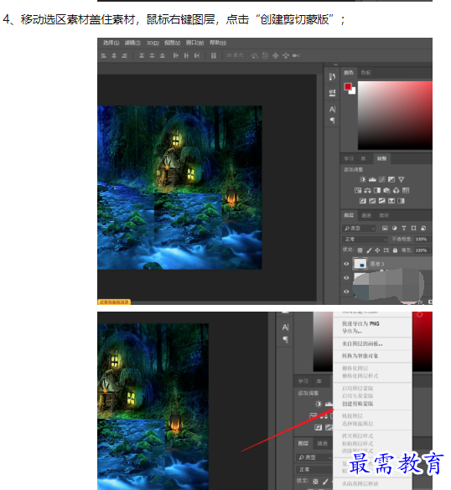Switch to the 路径 tab

(x=384, y=215)
